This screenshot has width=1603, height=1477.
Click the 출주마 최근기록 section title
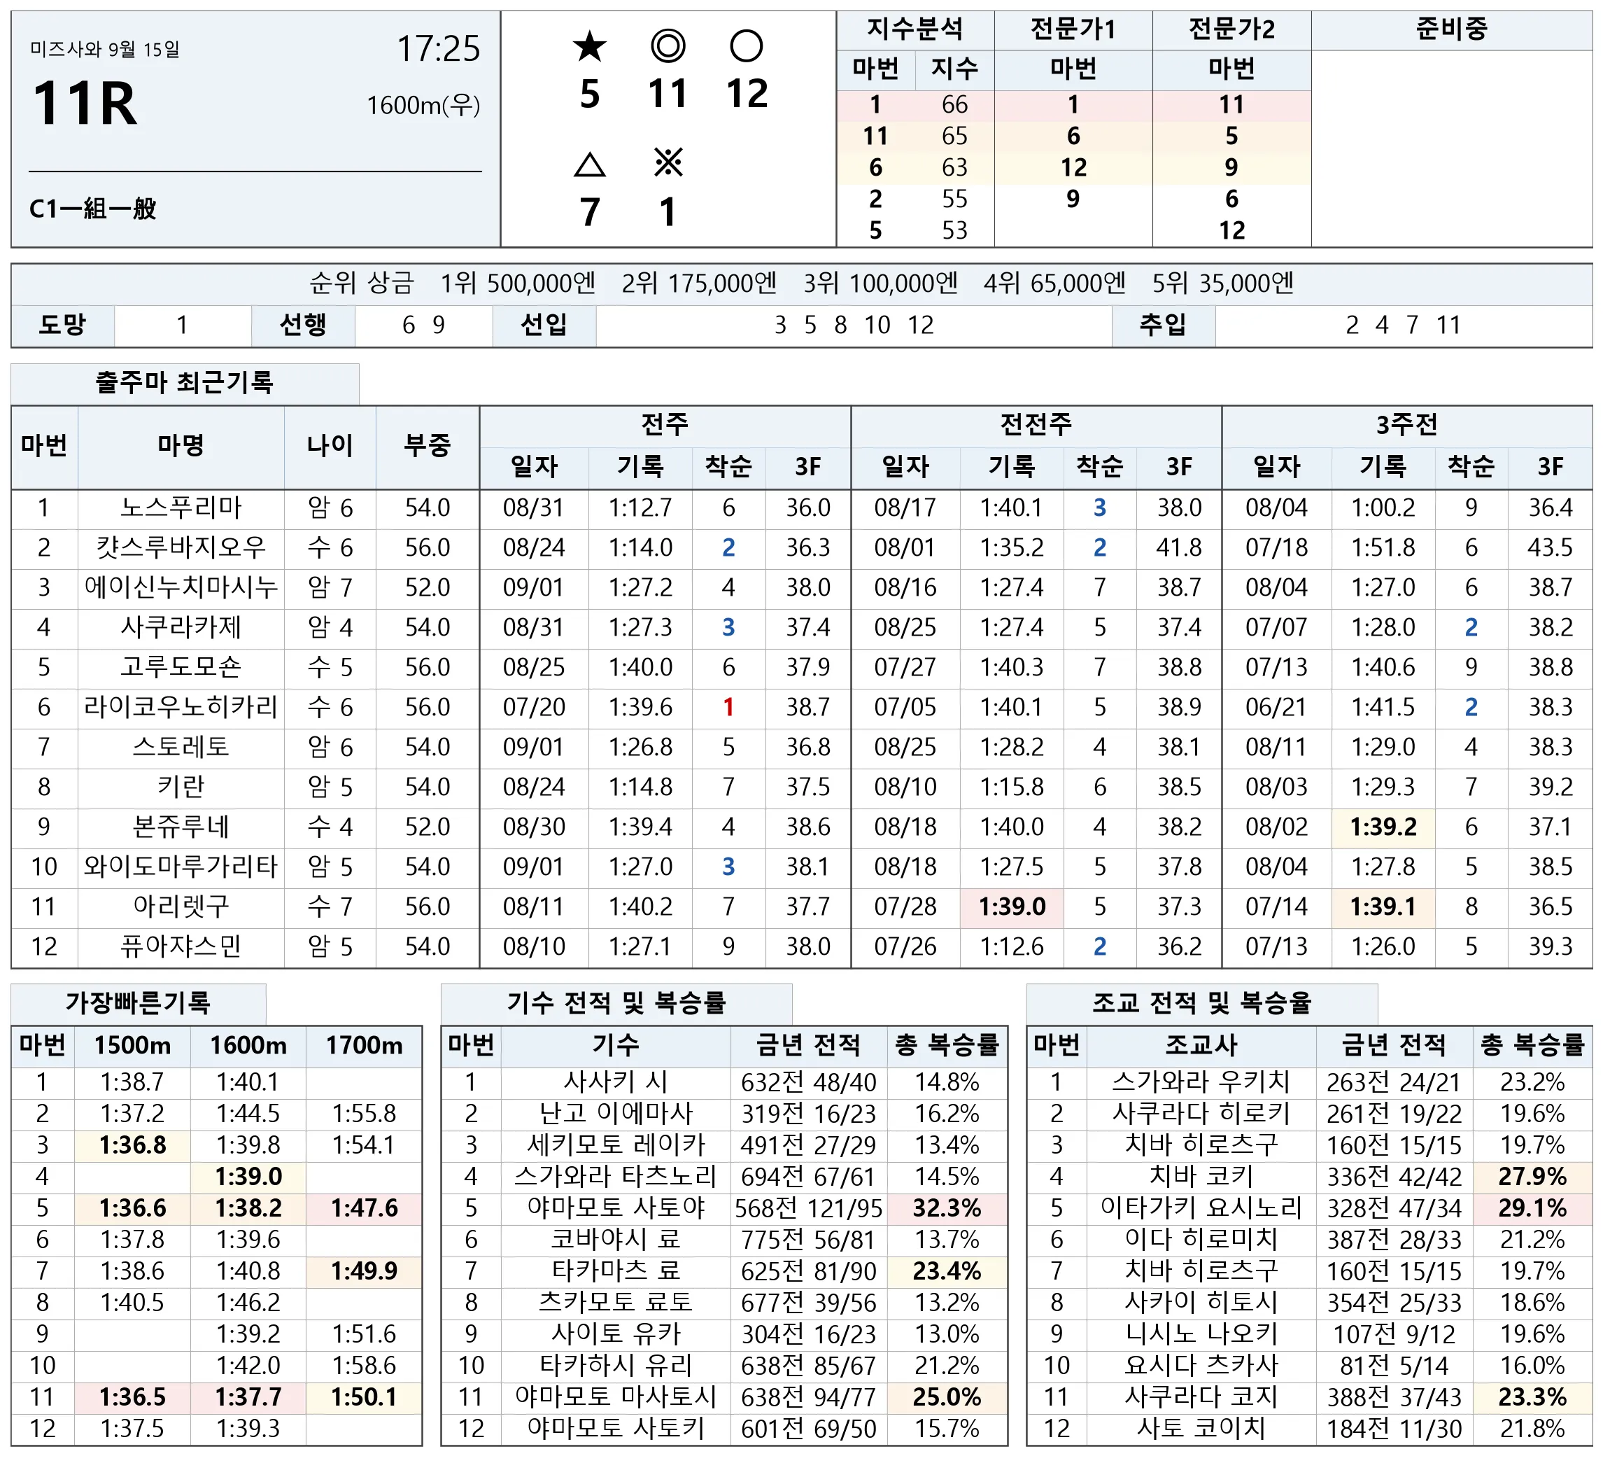click(x=185, y=383)
